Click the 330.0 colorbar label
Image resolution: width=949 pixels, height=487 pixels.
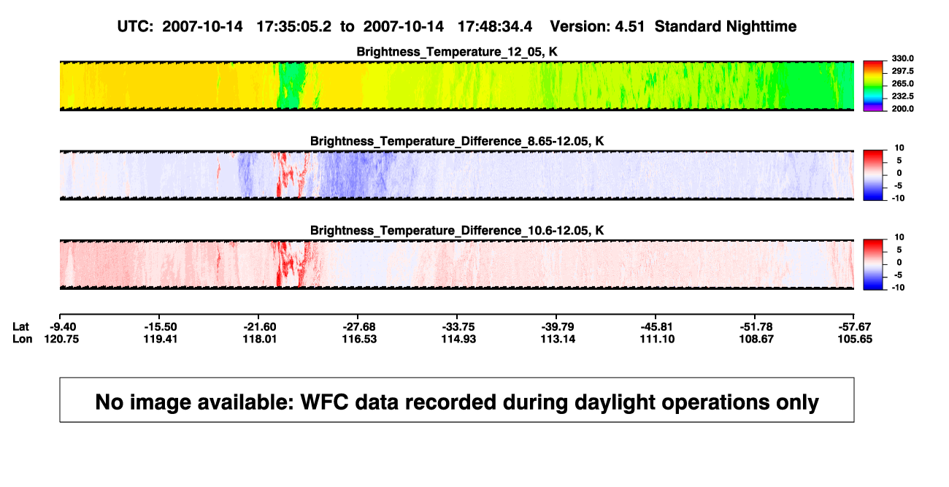[902, 58]
